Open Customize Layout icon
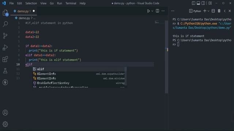 (x=210, y=3)
